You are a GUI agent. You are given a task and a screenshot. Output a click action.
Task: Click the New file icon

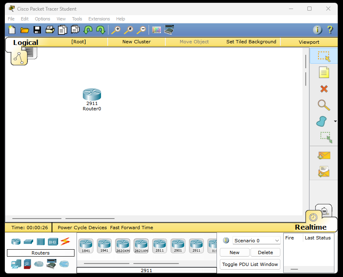(12, 30)
